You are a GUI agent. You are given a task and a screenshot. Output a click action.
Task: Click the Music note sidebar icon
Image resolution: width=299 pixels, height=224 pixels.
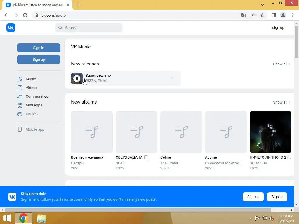coord(20,79)
